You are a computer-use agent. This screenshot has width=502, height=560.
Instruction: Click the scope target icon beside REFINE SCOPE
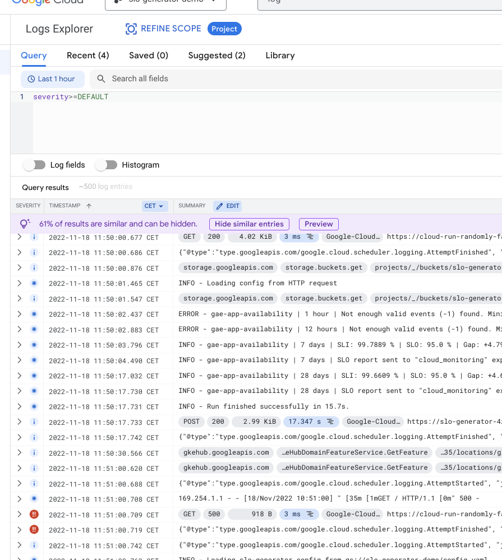coord(131,29)
